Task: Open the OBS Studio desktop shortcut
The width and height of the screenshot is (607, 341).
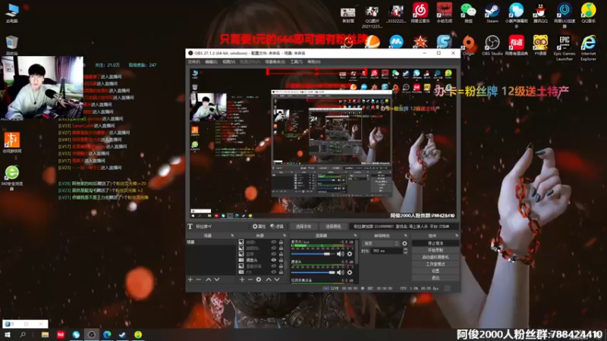Action: [x=492, y=45]
